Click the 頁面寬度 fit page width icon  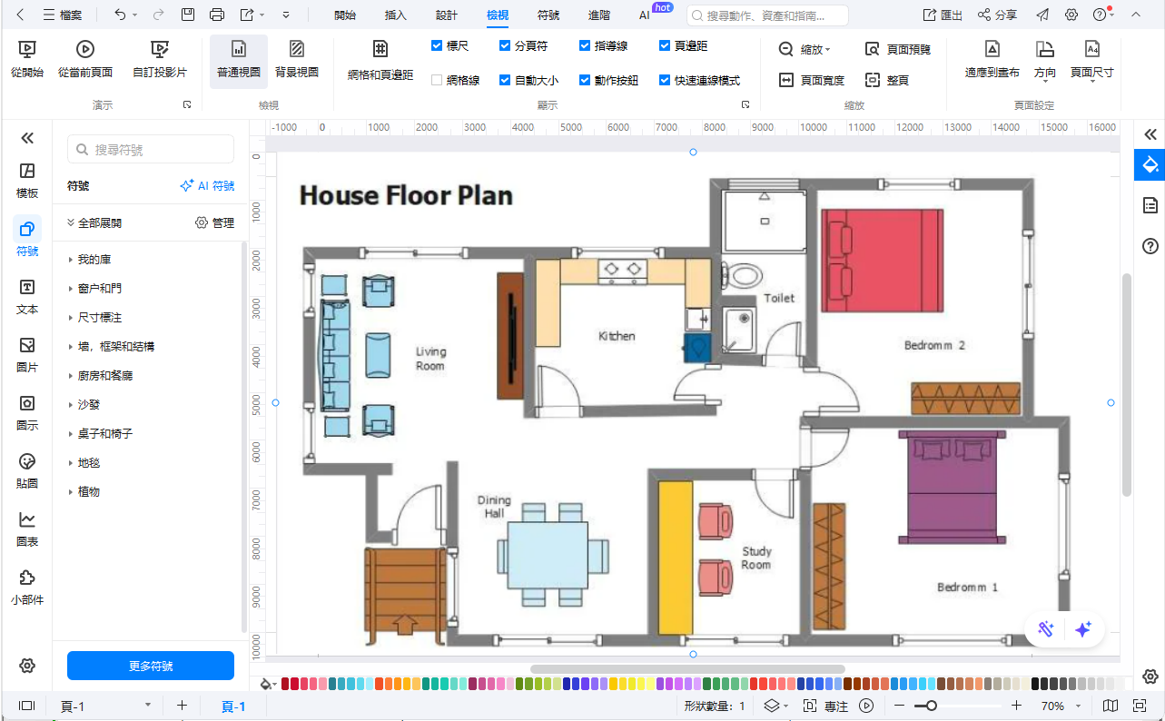click(x=786, y=80)
